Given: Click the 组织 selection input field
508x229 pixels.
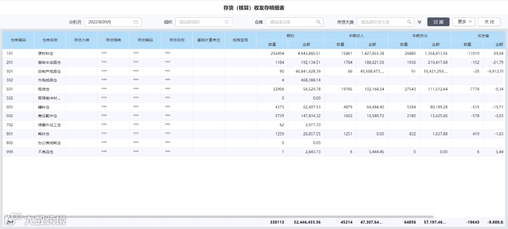Looking at the screenshot, I should 204,22.
